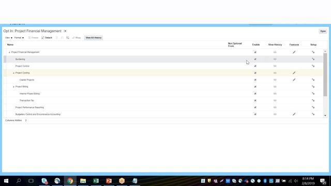Toggle Enable checkbox for Budgeting
The width and height of the screenshot is (331, 186).
point(255,59)
